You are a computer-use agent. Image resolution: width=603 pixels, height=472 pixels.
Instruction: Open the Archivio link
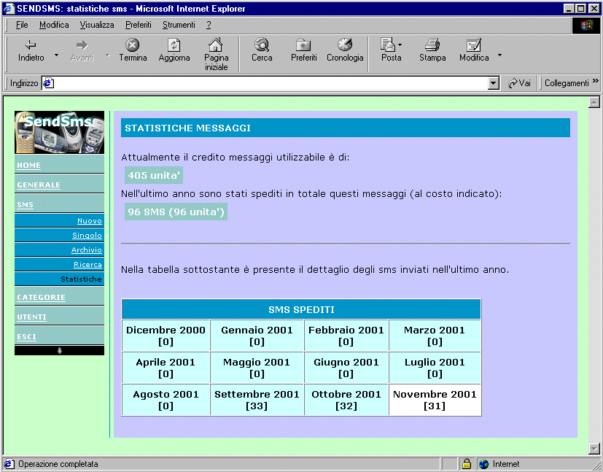(87, 250)
